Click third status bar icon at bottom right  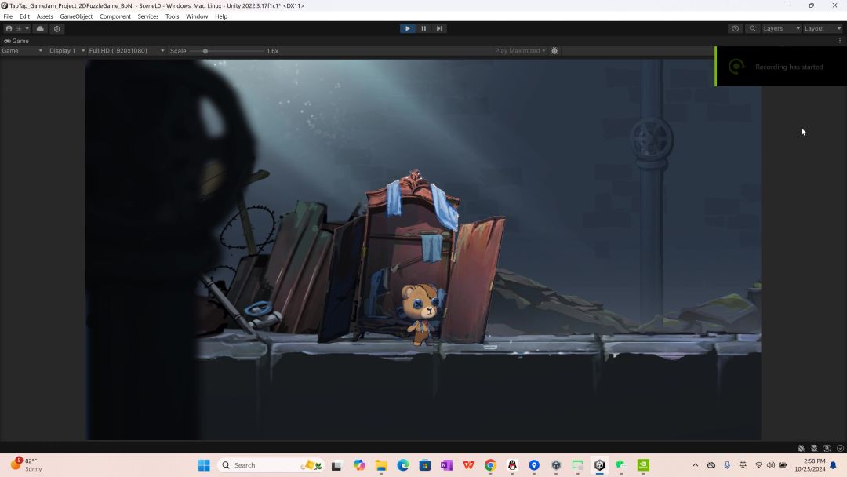tap(827, 449)
